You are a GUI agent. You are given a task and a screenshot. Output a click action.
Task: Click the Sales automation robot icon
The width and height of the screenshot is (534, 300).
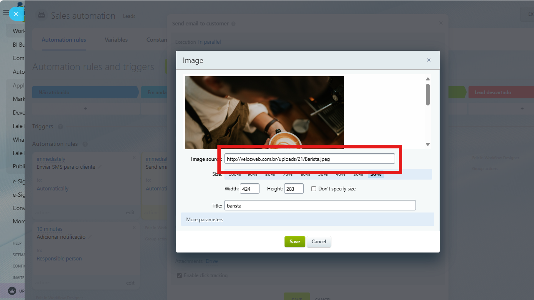pos(41,15)
